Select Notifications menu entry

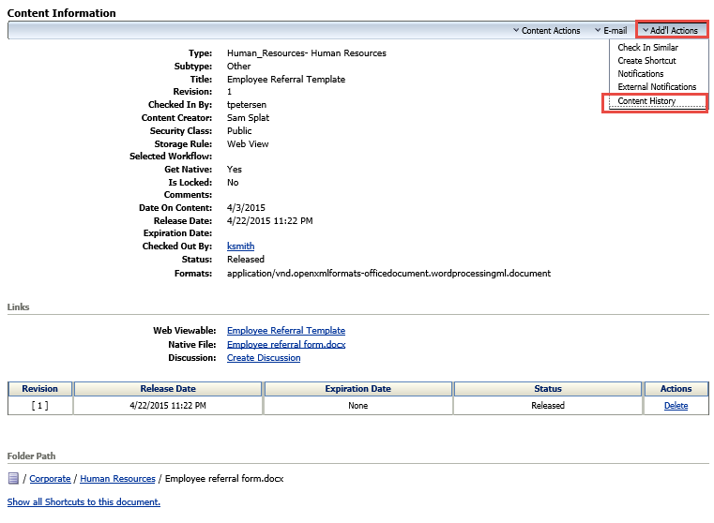(640, 74)
